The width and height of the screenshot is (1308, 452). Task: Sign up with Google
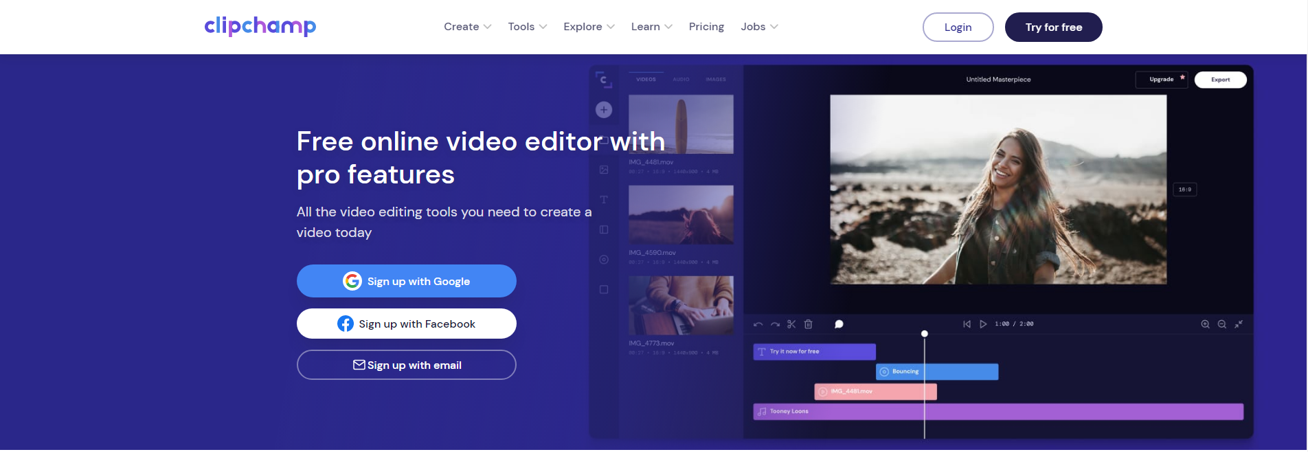406,281
